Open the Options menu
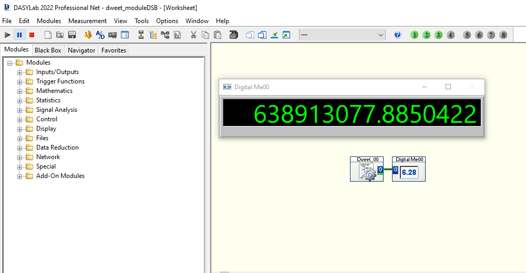 pyautogui.click(x=167, y=21)
